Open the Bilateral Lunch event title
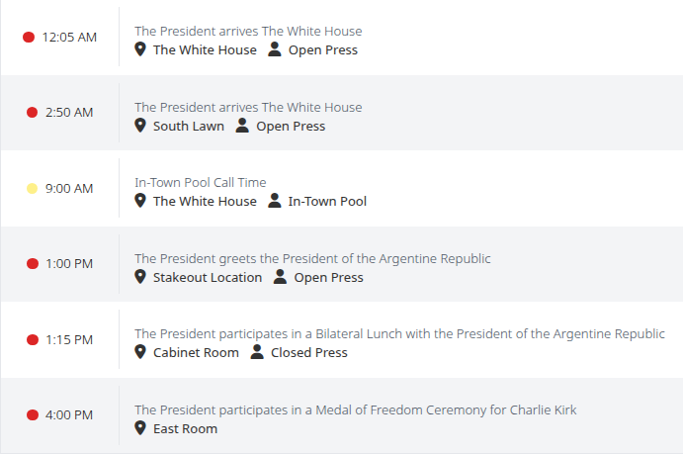683x454 pixels. pyautogui.click(x=399, y=333)
